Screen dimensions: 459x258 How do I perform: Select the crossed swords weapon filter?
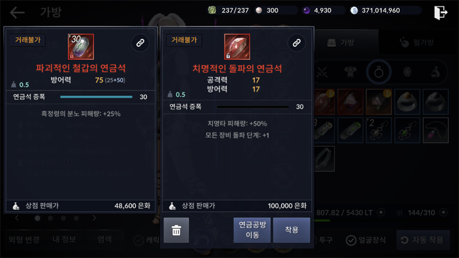pos(322,72)
